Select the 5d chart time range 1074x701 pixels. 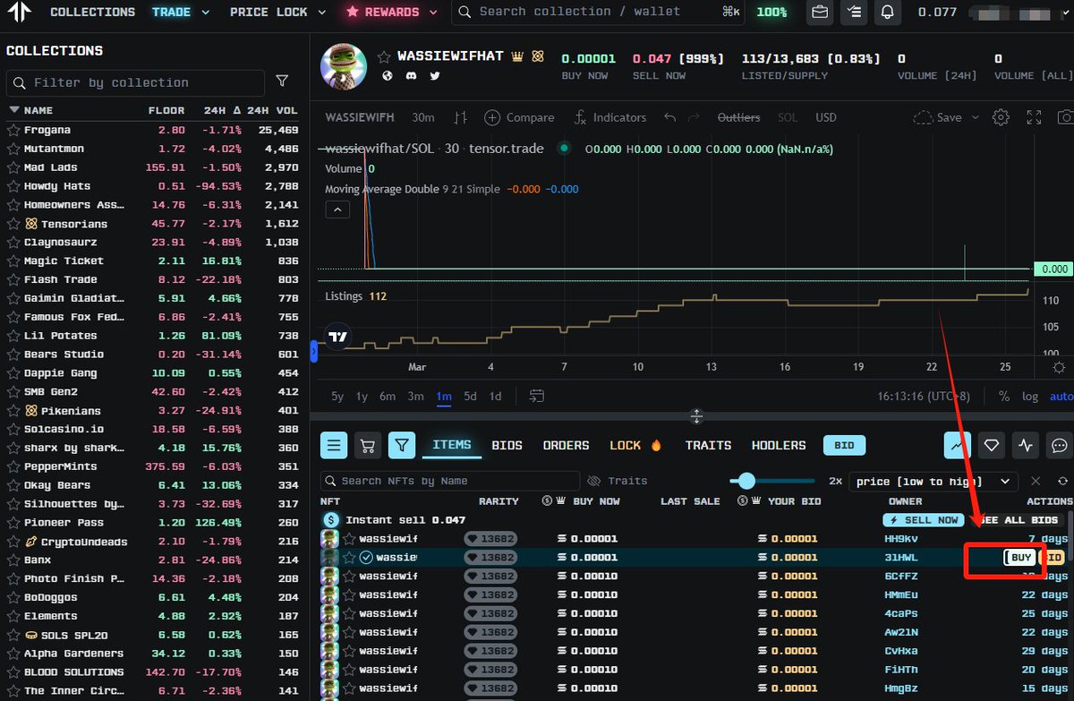[x=470, y=396]
